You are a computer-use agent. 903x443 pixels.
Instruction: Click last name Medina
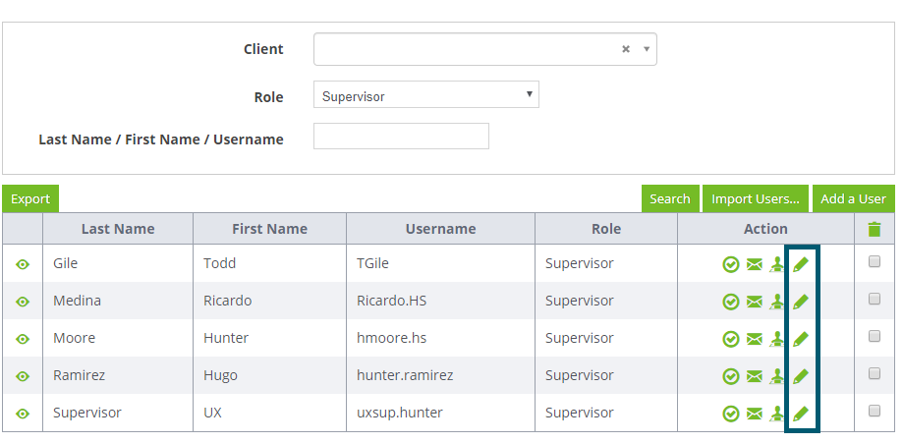pos(78,301)
